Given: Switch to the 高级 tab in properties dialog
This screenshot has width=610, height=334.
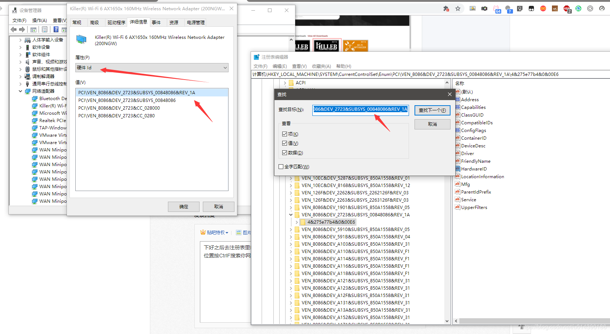Looking at the screenshot, I should click(x=94, y=22).
